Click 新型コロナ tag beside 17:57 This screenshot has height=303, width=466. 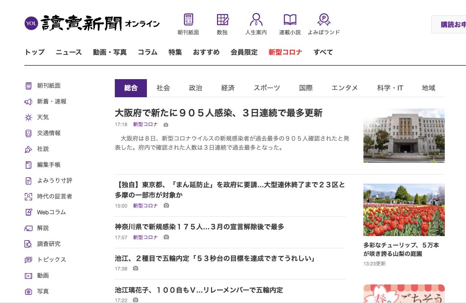click(x=146, y=237)
